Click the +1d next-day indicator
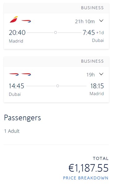113x186 pixels. coord(100,33)
